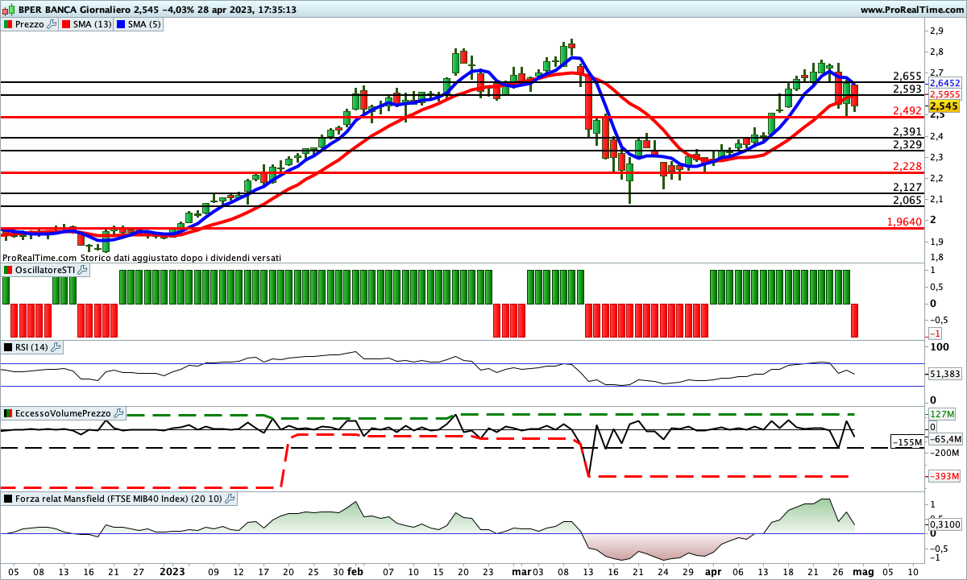This screenshot has width=967, height=580.
Task: Click the red SMA (13) color swatch
Action: pyautogui.click(x=66, y=24)
